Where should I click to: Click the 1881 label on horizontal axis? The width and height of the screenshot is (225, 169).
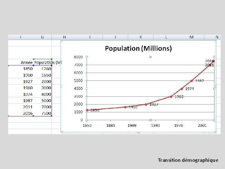click(111, 125)
